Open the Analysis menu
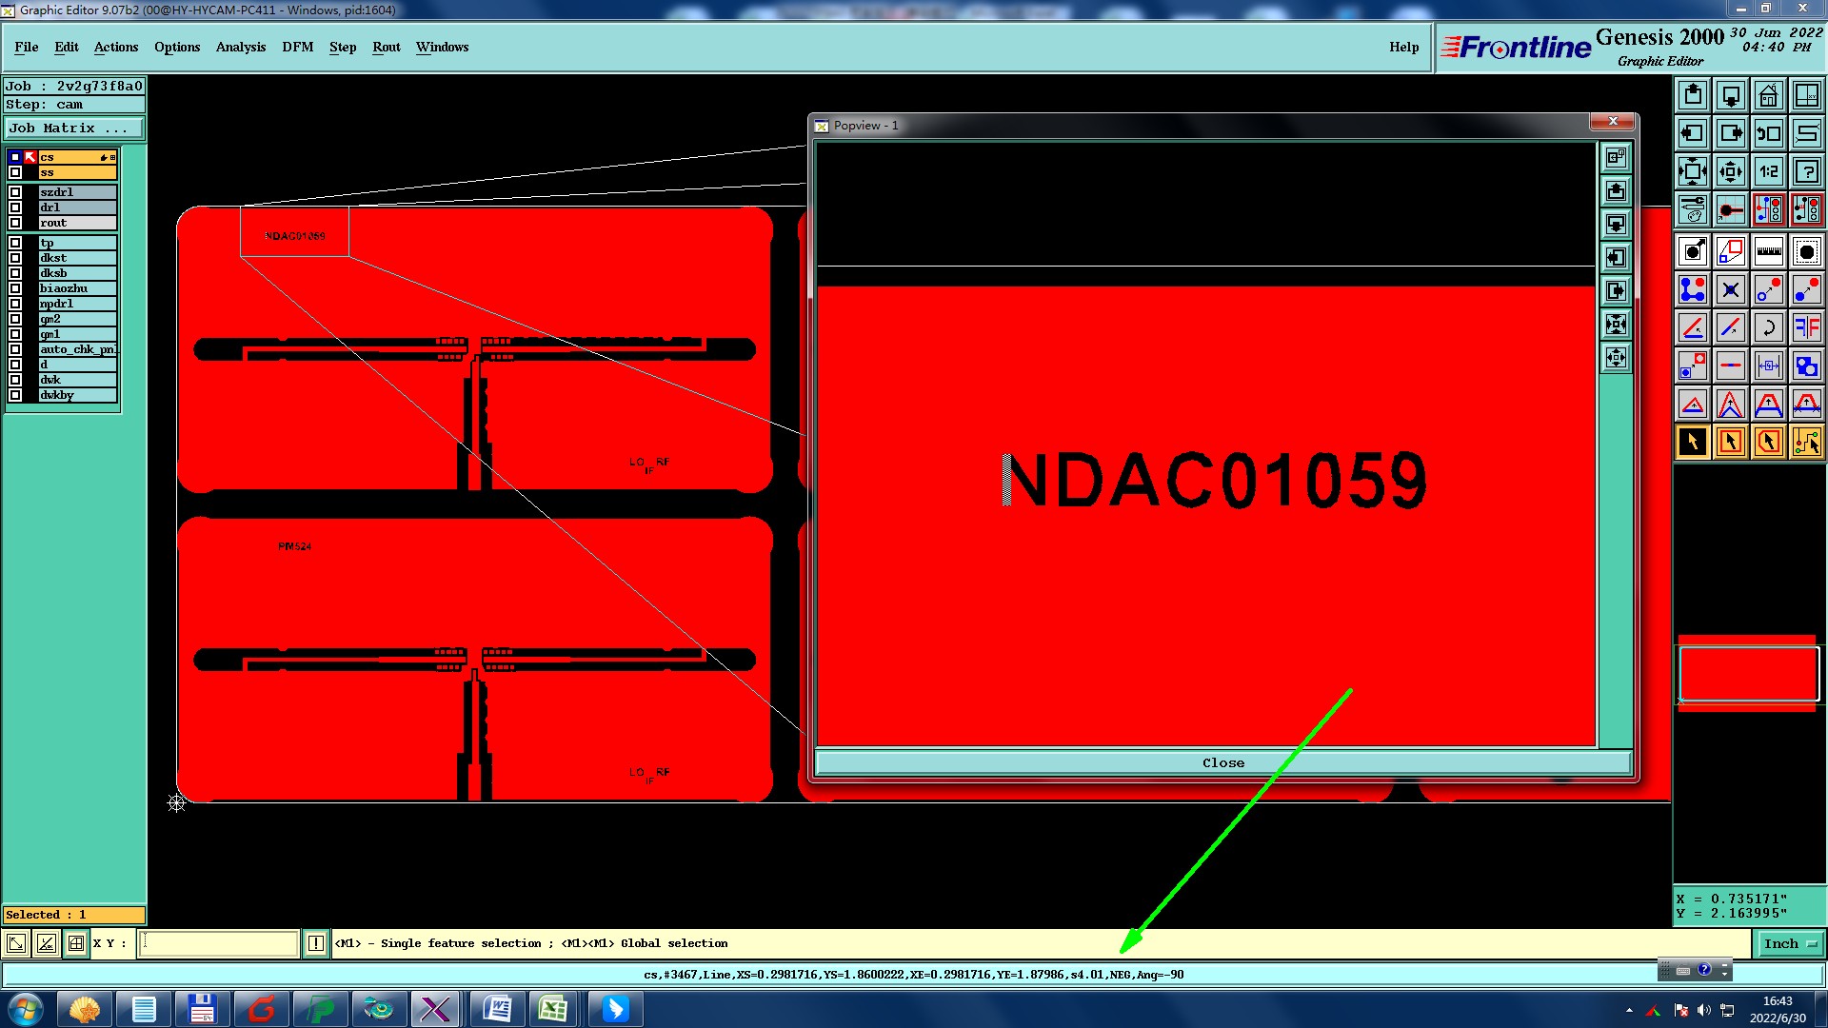This screenshot has width=1828, height=1028. click(x=240, y=47)
